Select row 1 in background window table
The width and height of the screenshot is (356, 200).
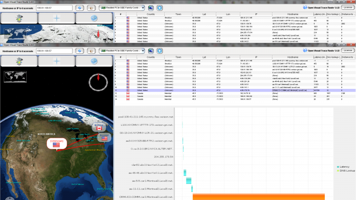(235, 18)
